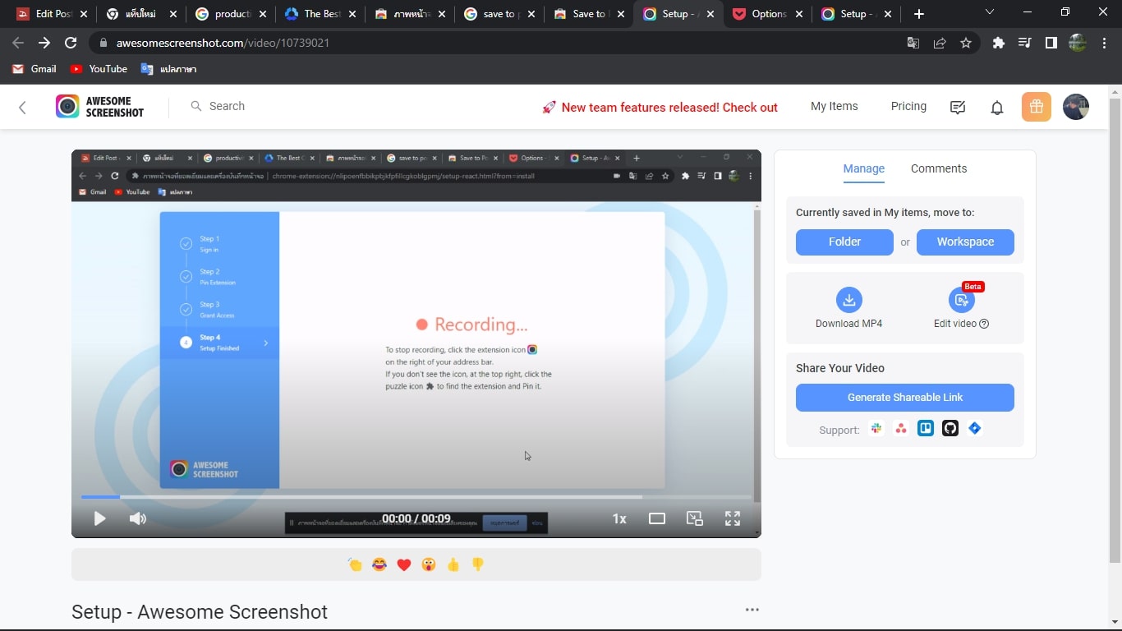This screenshot has height=631, width=1122.
Task: Play the recorded video
Action: (x=99, y=518)
